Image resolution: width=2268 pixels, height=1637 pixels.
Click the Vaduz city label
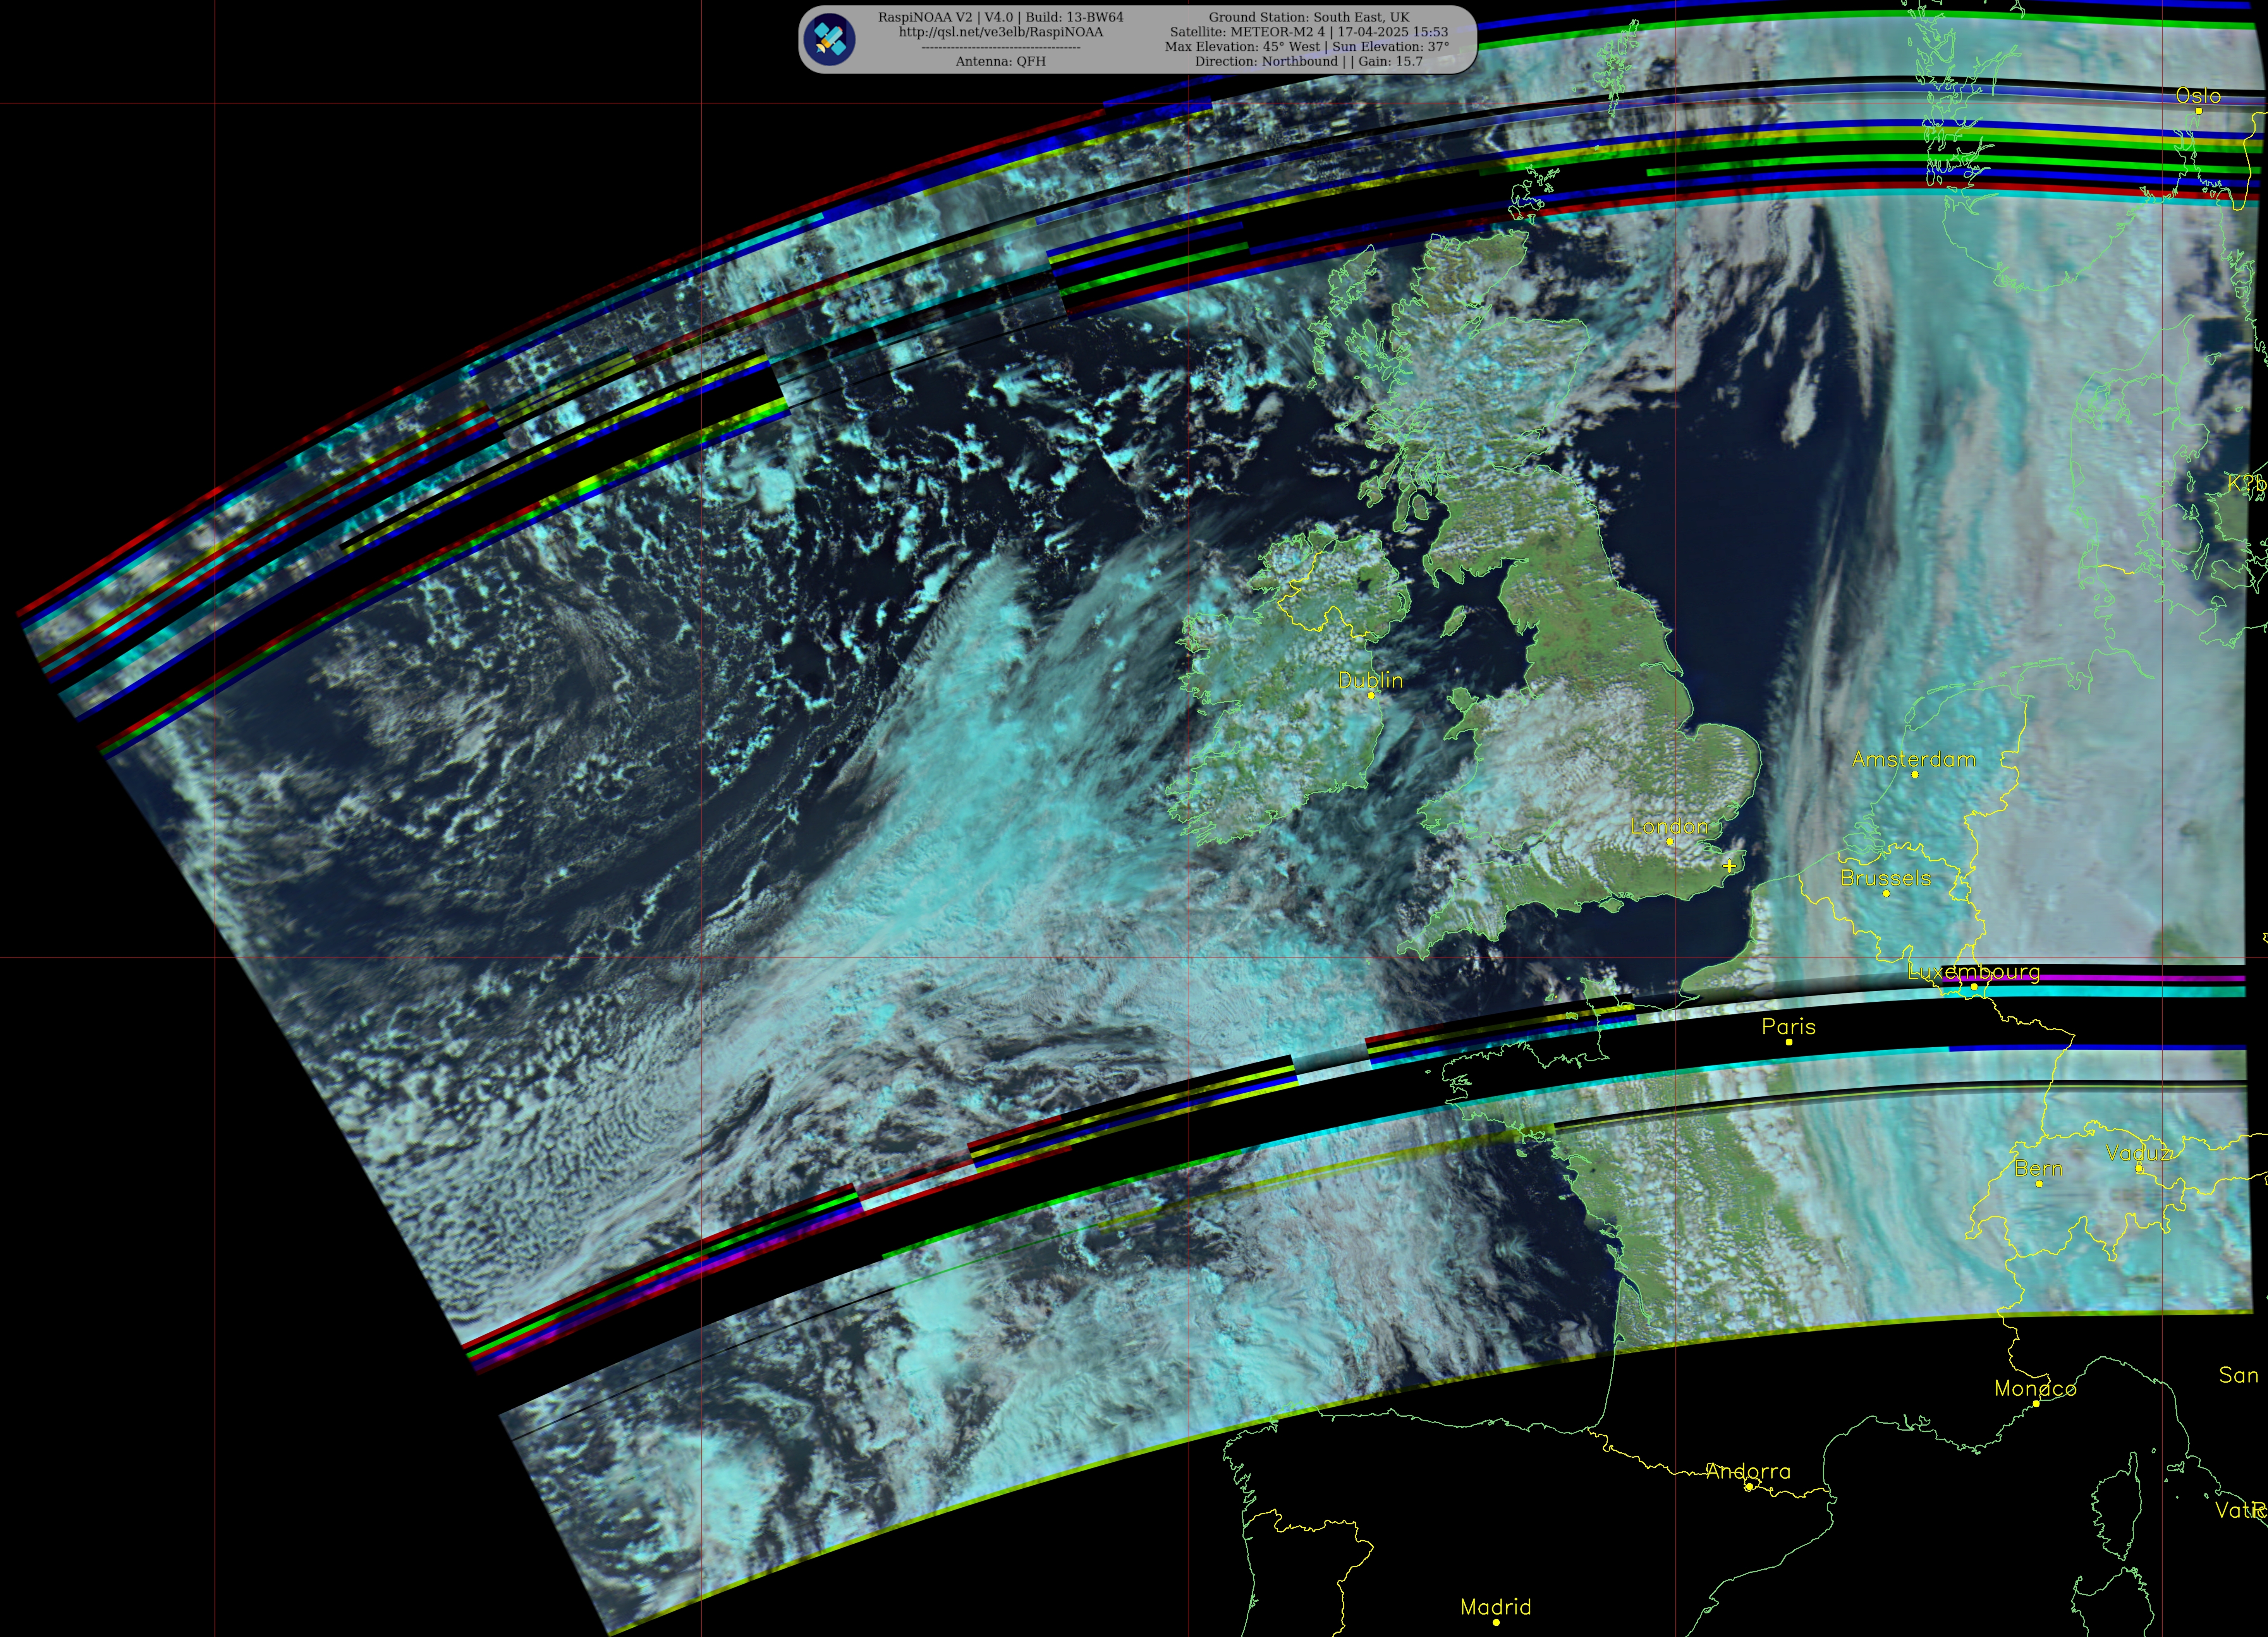(2138, 1153)
